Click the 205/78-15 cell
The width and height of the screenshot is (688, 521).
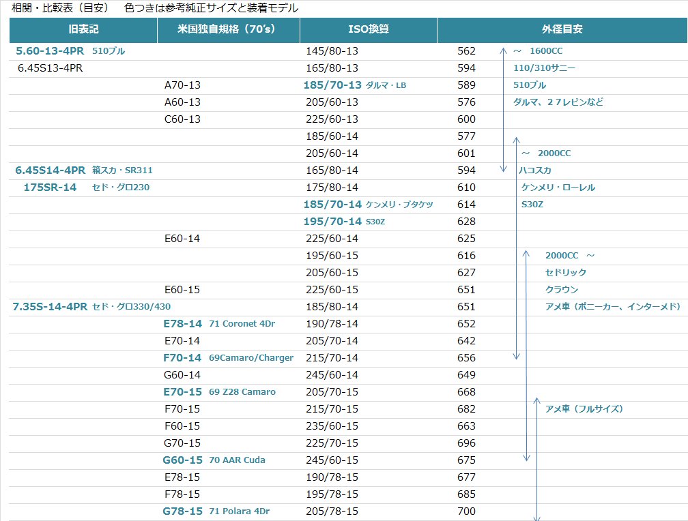pos(332,511)
